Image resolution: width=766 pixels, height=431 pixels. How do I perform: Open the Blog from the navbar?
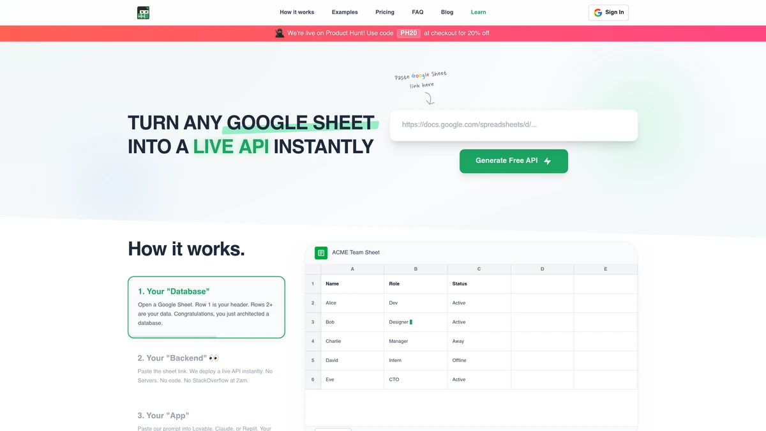pyautogui.click(x=447, y=12)
